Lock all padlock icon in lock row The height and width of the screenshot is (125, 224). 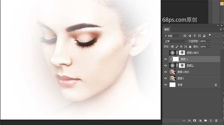pos(190,47)
